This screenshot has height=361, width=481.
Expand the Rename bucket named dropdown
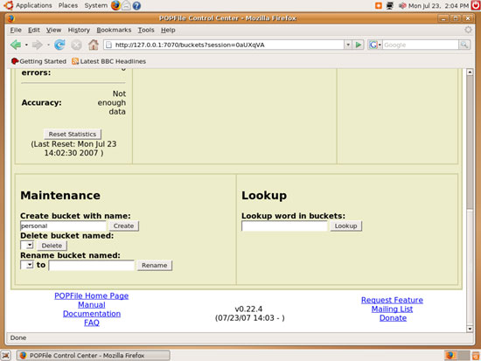point(27,265)
